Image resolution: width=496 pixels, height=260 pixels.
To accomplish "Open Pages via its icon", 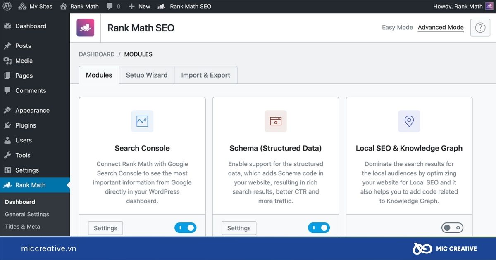I will (x=7, y=76).
